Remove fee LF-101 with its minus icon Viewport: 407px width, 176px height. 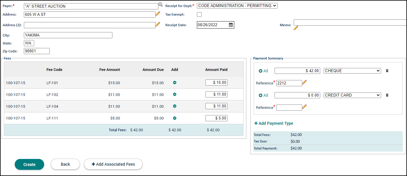pyautogui.click(x=175, y=83)
